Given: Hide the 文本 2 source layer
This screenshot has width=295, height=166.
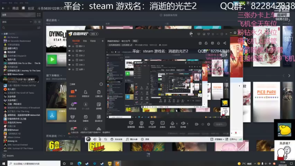Looking at the screenshot, I should coord(69,56).
